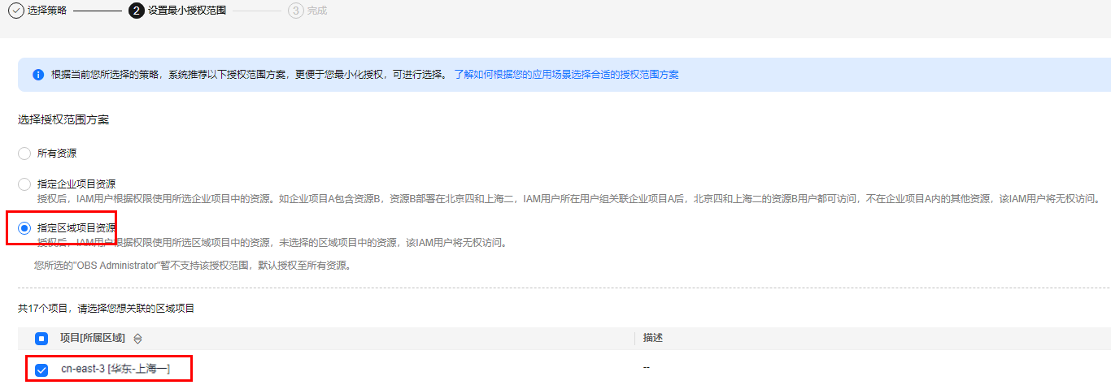Viewport: 1111px width, 385px height.
Task: Click the checkmark icon beside 选择策略
Action: pos(15,11)
